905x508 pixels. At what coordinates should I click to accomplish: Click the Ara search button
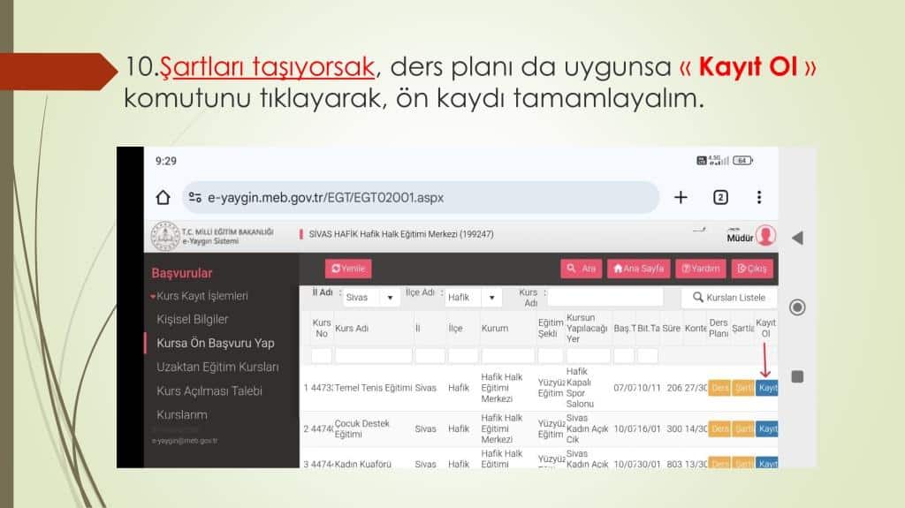[x=582, y=269]
